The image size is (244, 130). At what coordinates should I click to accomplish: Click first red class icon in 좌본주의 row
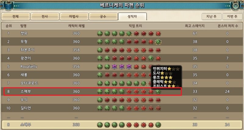click(107, 50)
